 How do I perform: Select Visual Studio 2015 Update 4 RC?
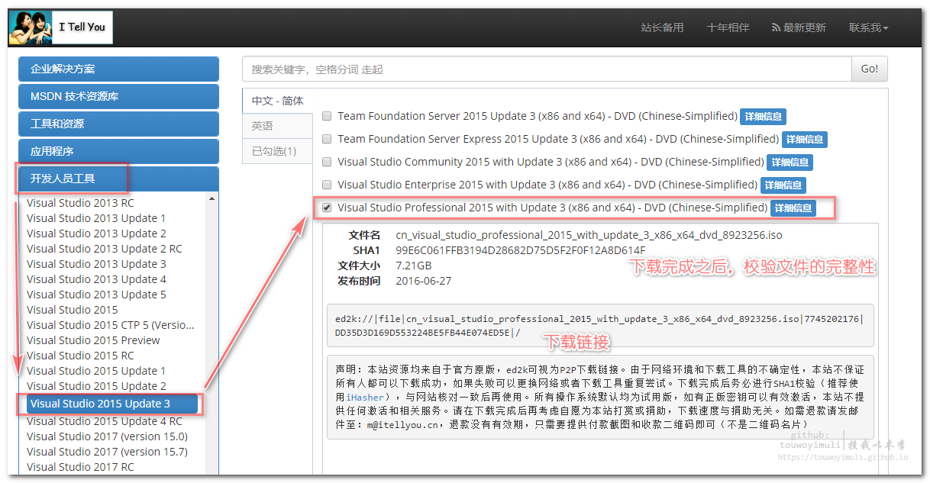point(105,421)
